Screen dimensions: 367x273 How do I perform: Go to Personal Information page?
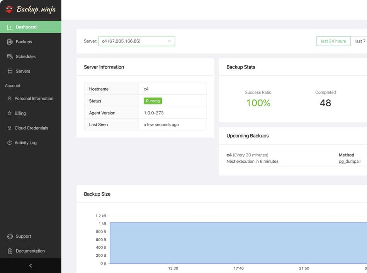coord(34,99)
